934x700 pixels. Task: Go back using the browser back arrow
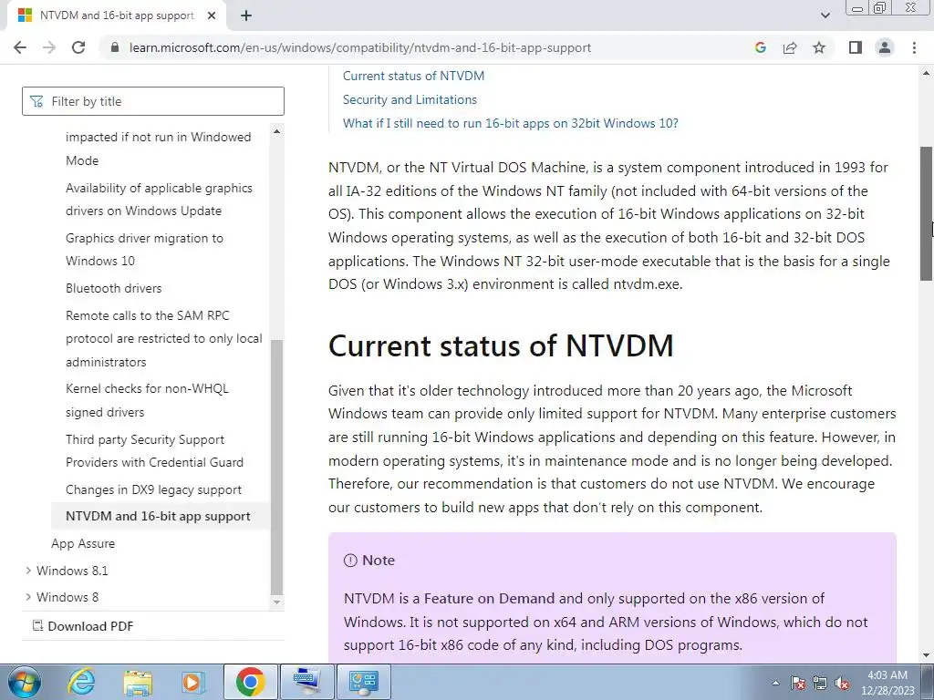coord(20,47)
